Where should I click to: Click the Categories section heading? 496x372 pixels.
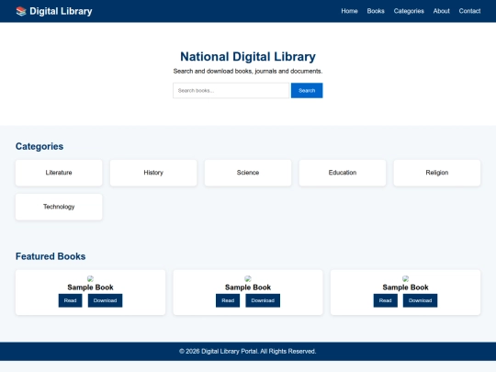pos(39,146)
